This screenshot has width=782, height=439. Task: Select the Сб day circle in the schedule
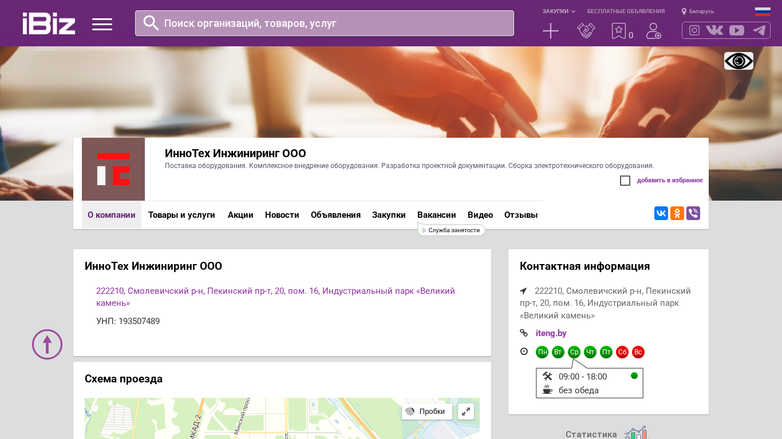(x=622, y=352)
